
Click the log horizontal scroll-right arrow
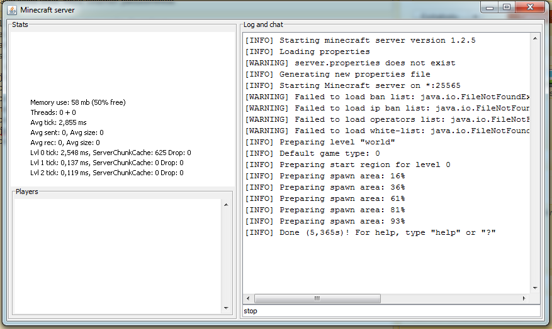coord(524,298)
